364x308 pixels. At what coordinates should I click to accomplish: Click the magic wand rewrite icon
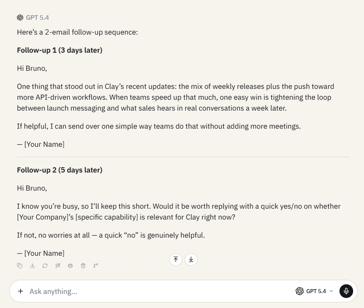(x=58, y=265)
